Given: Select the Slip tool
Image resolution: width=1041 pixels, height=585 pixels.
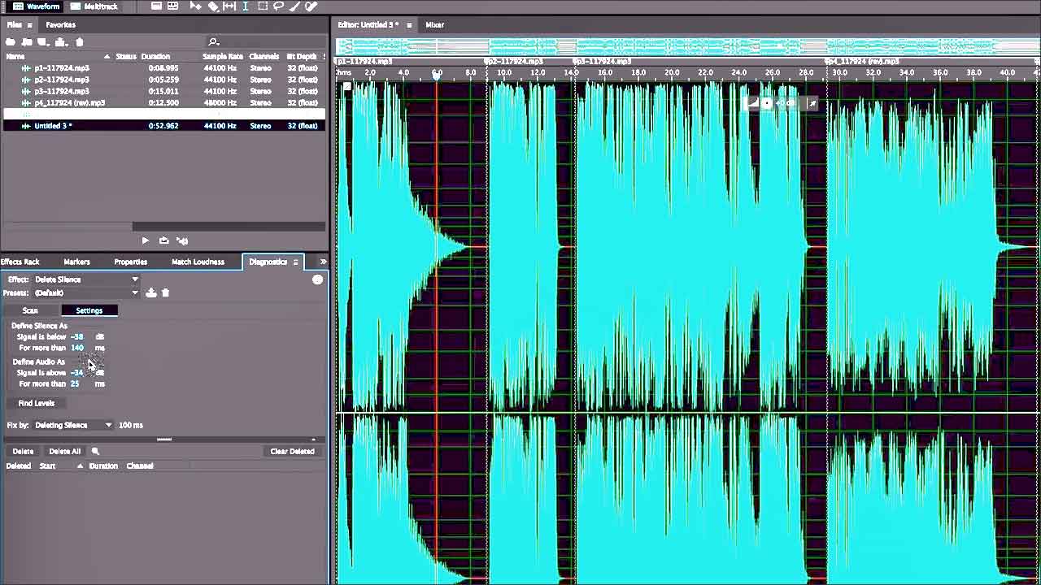Looking at the screenshot, I should [x=229, y=6].
